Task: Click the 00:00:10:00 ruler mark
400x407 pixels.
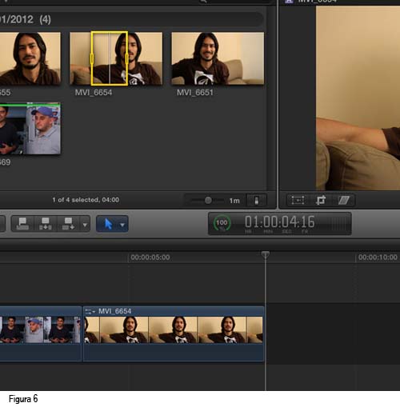Action: [378, 257]
